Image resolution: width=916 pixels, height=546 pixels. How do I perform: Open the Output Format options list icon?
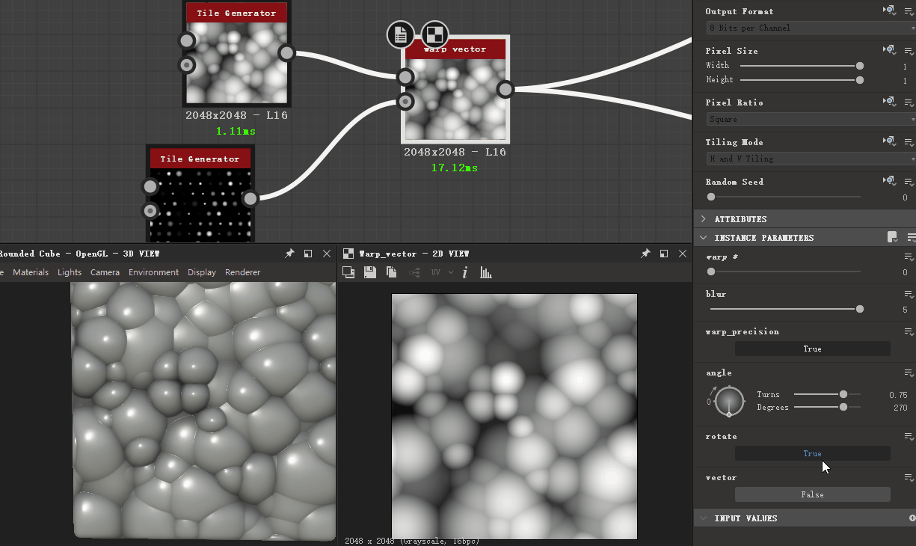909,11
